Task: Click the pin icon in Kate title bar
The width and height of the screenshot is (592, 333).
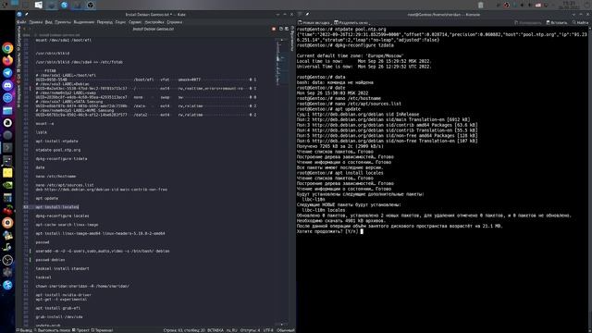Action: (x=27, y=15)
